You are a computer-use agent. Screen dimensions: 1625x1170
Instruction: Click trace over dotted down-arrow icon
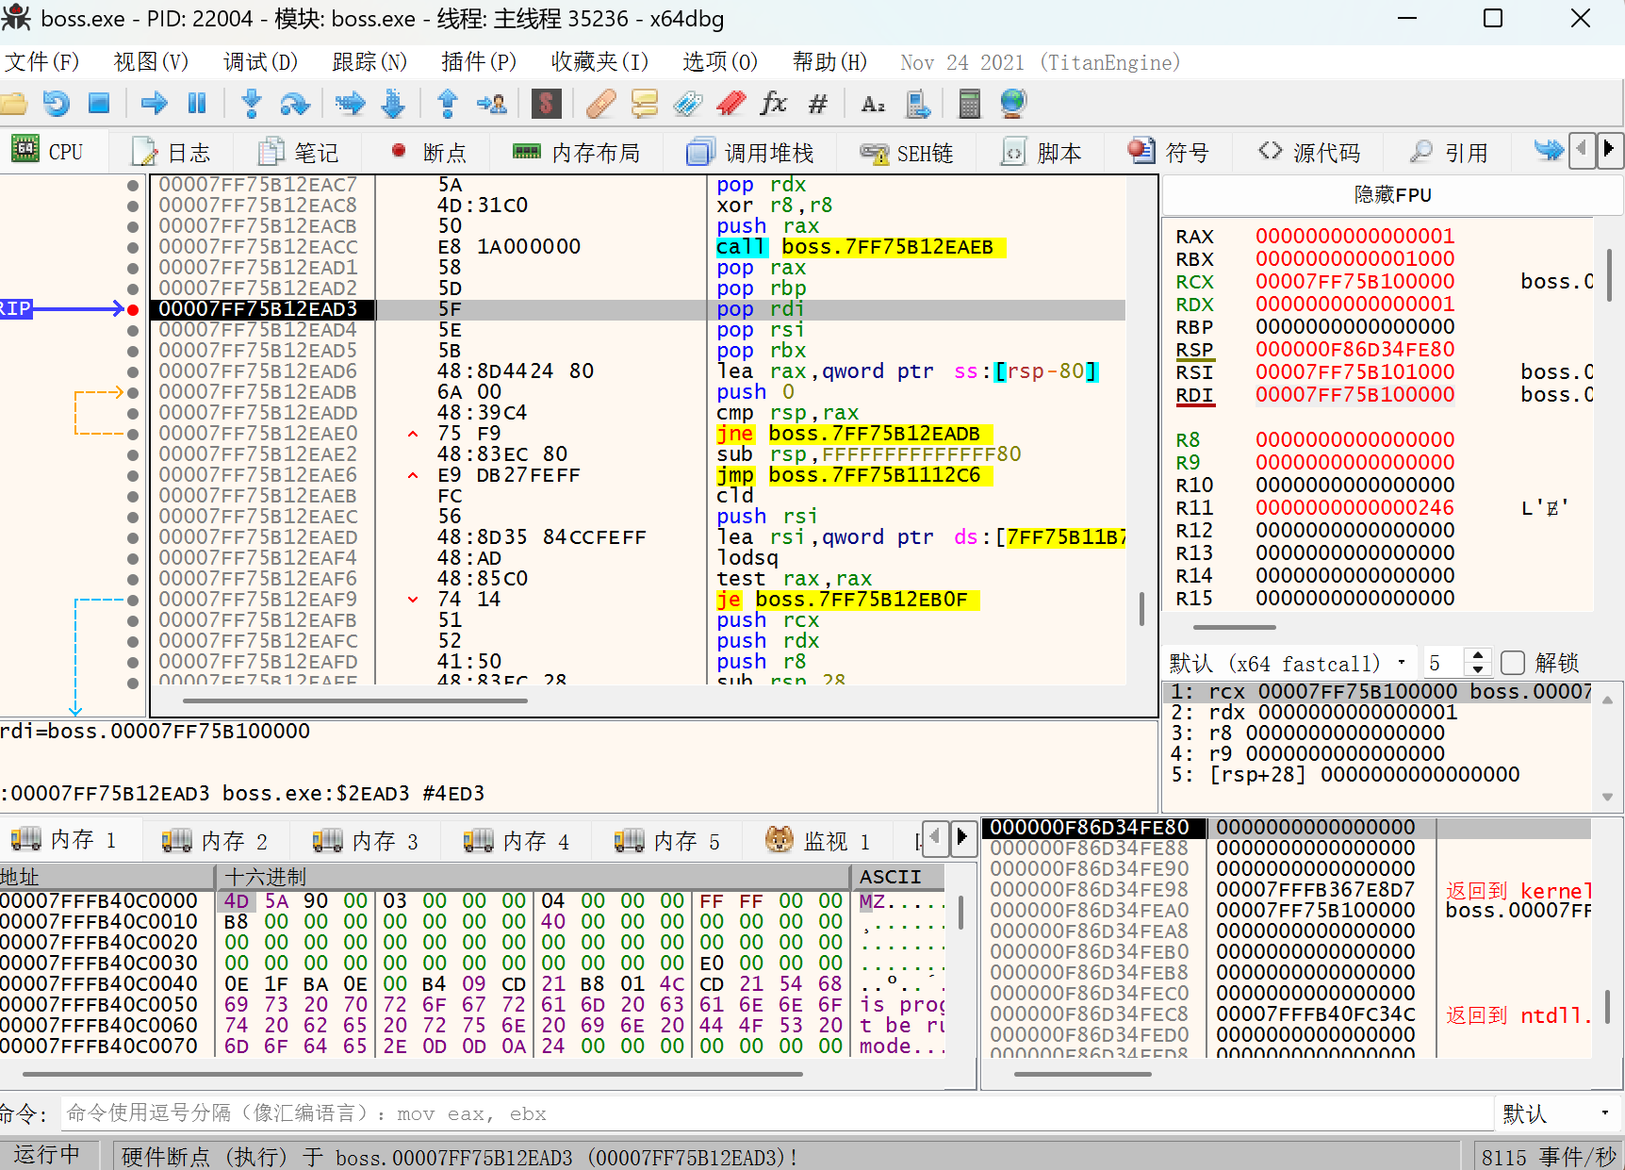pos(393,103)
